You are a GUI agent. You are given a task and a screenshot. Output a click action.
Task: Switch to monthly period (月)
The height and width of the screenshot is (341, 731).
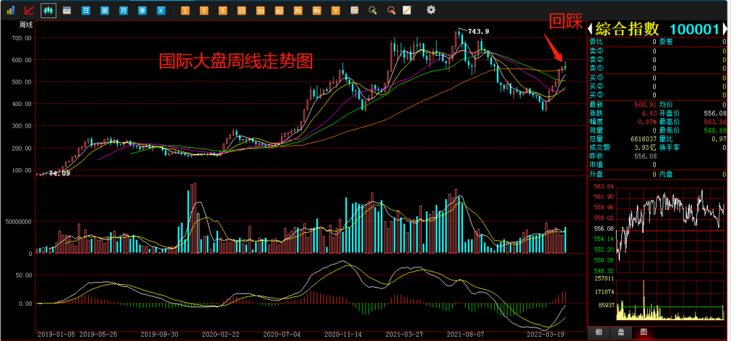pos(123,9)
